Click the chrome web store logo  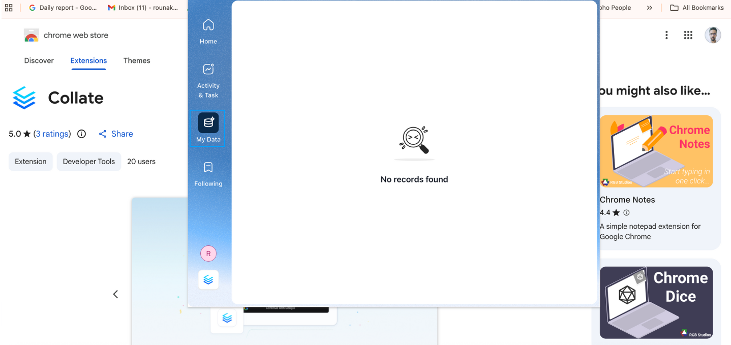[x=32, y=36]
